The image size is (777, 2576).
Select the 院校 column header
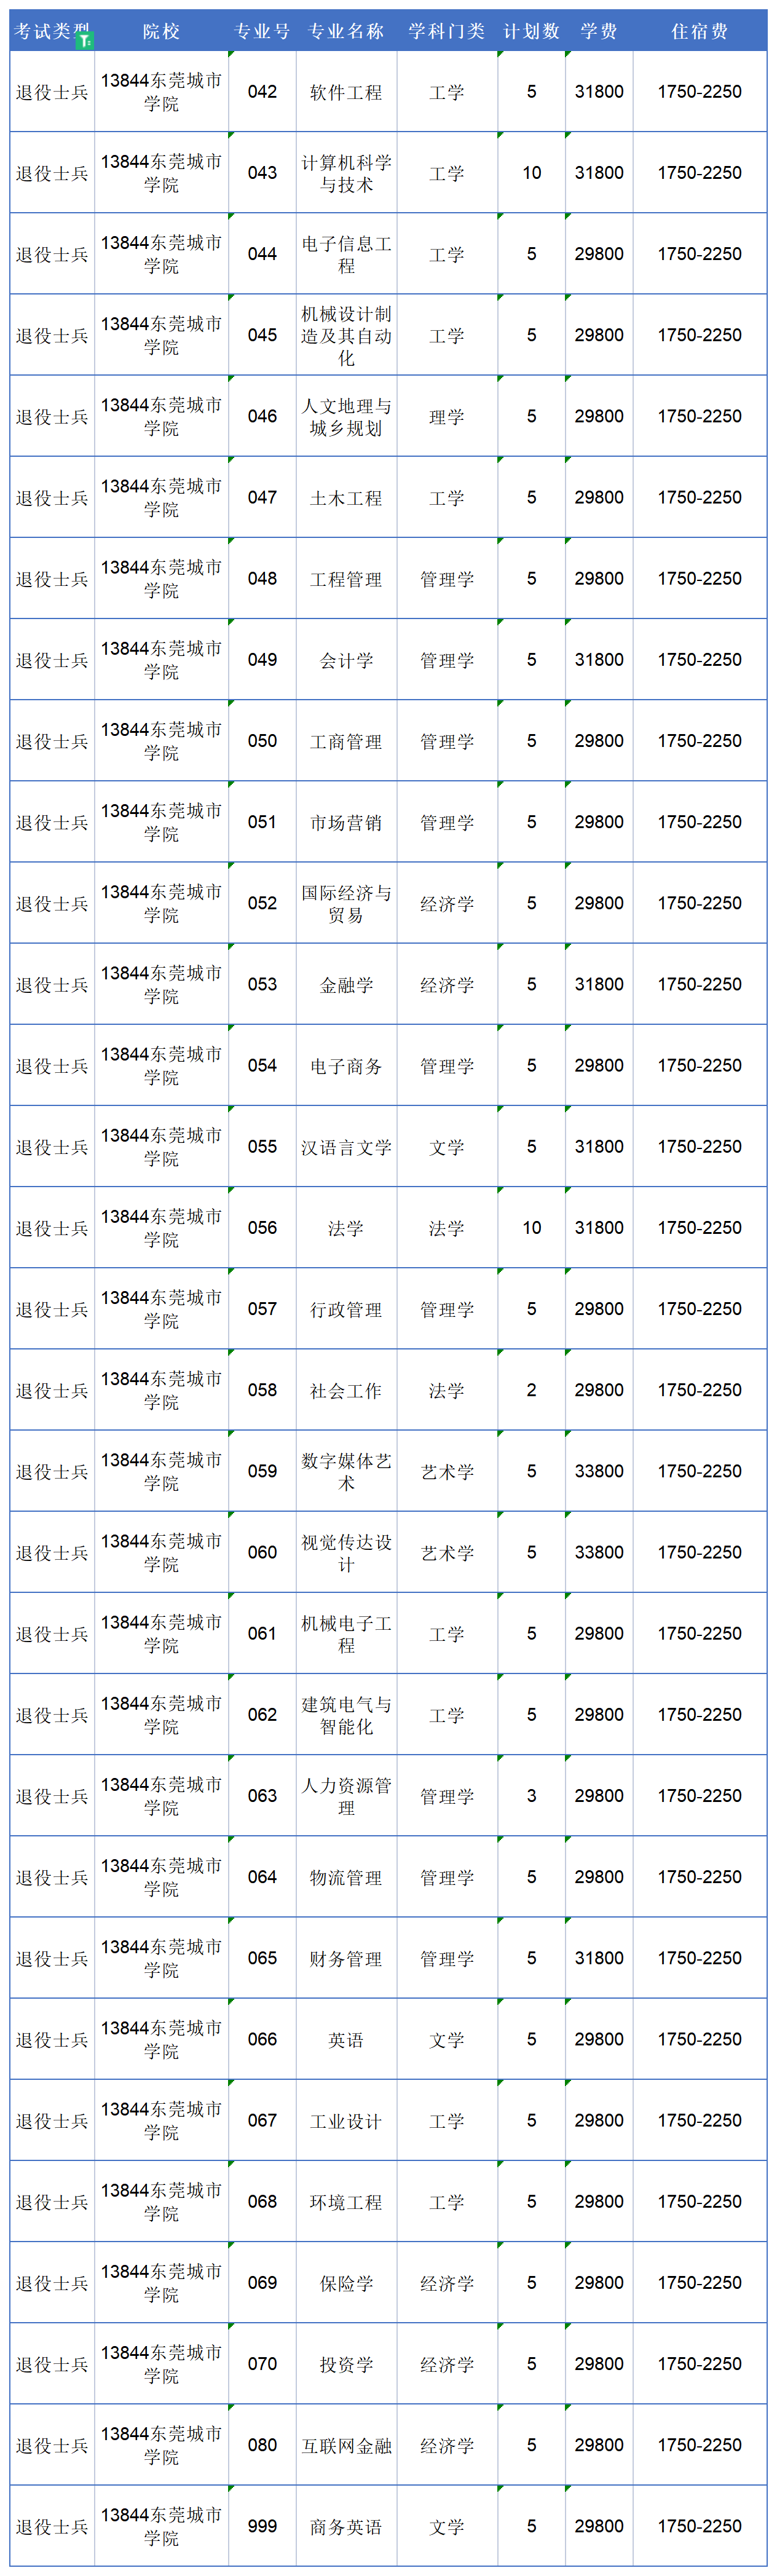[161, 31]
